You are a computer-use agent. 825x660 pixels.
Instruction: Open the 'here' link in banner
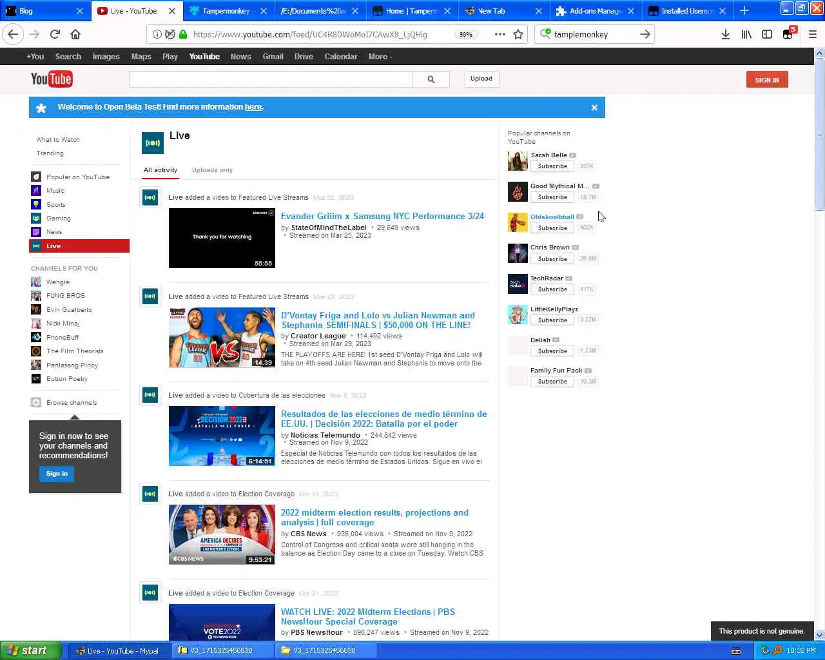tap(253, 107)
